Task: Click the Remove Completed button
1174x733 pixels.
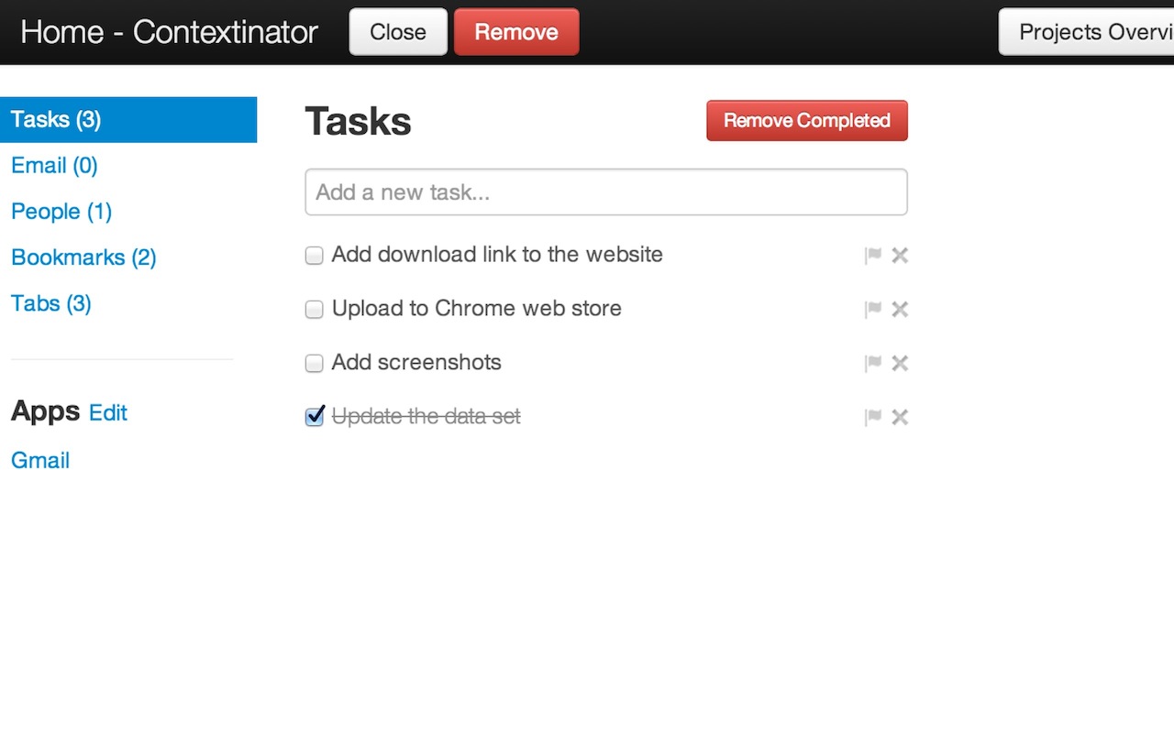Action: 806,120
